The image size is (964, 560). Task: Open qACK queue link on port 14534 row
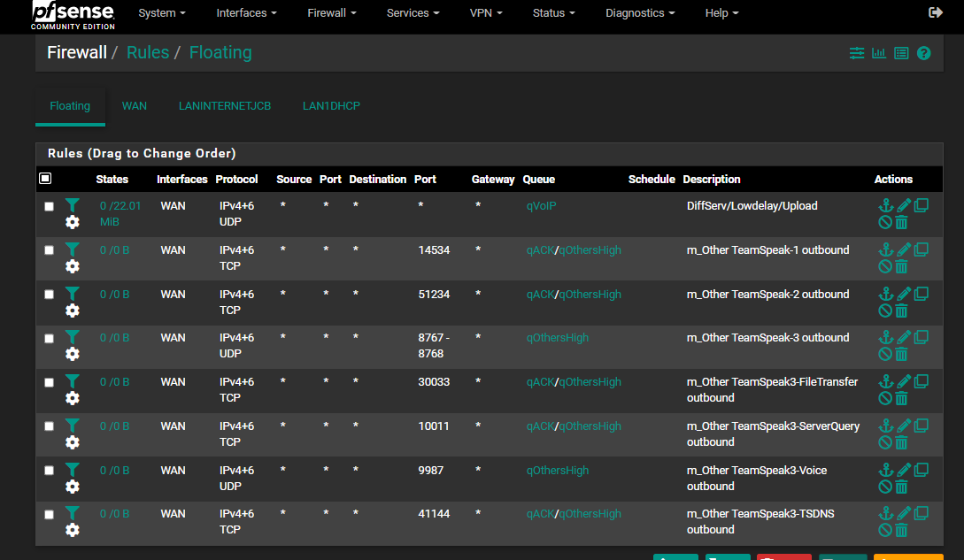pos(540,250)
